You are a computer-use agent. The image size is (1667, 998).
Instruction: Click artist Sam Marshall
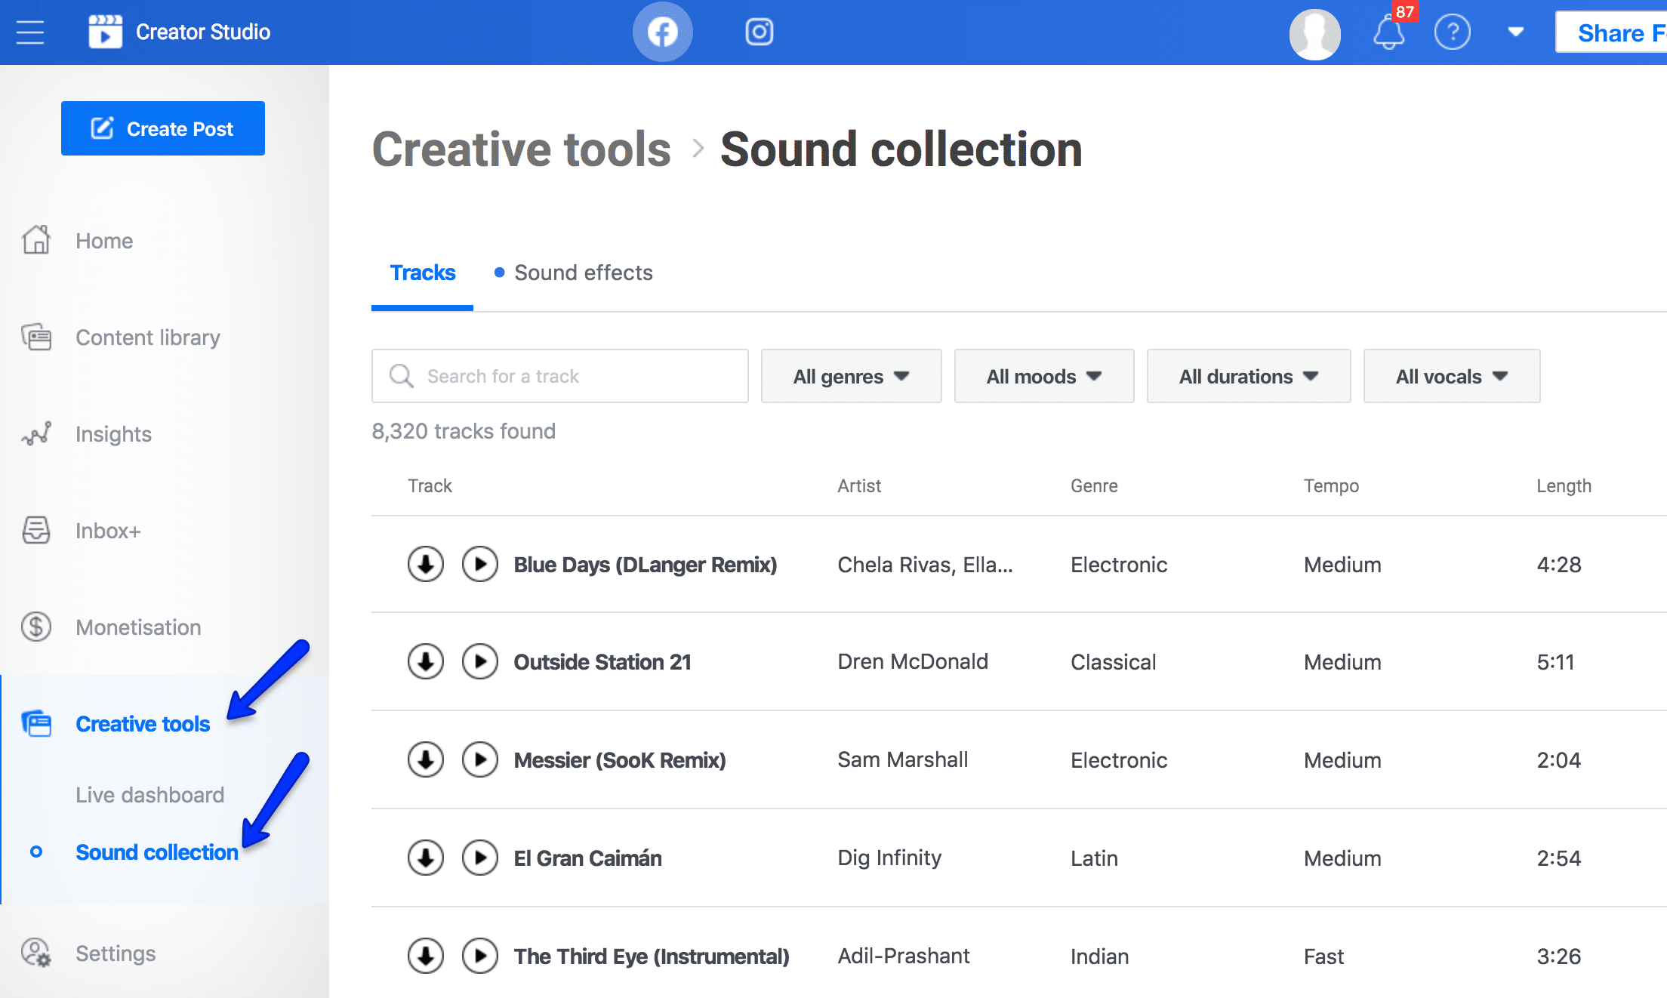click(903, 759)
